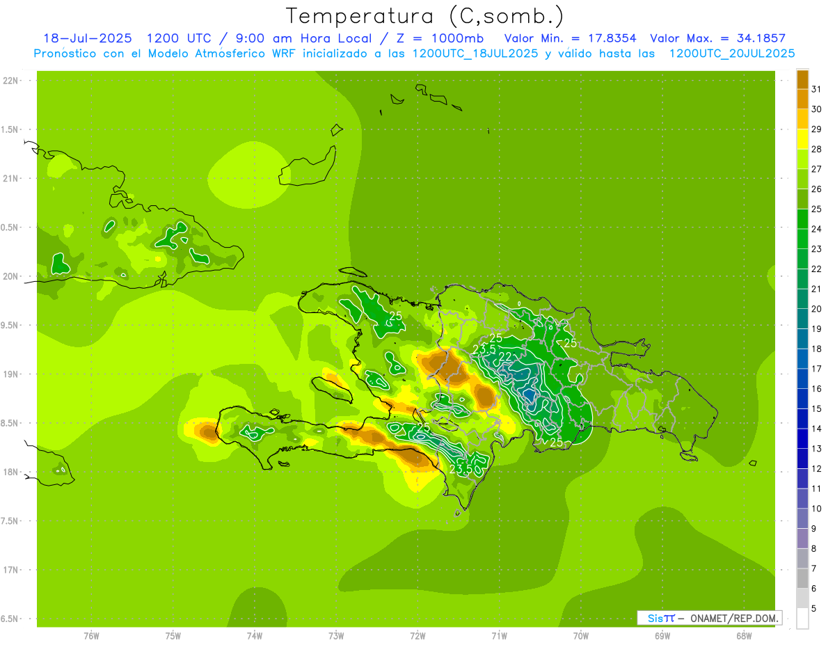
Task: Click legend swatch between 5 and 6
Action: [802, 598]
